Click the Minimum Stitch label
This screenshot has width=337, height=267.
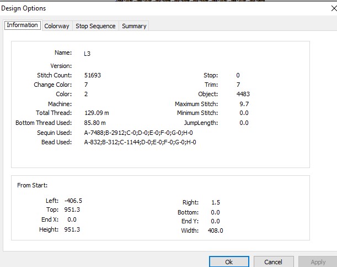(x=197, y=113)
